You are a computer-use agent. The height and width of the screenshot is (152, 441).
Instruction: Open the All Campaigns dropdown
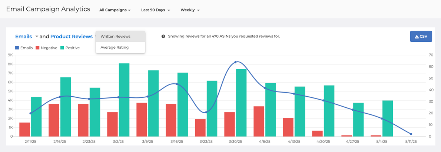115,10
